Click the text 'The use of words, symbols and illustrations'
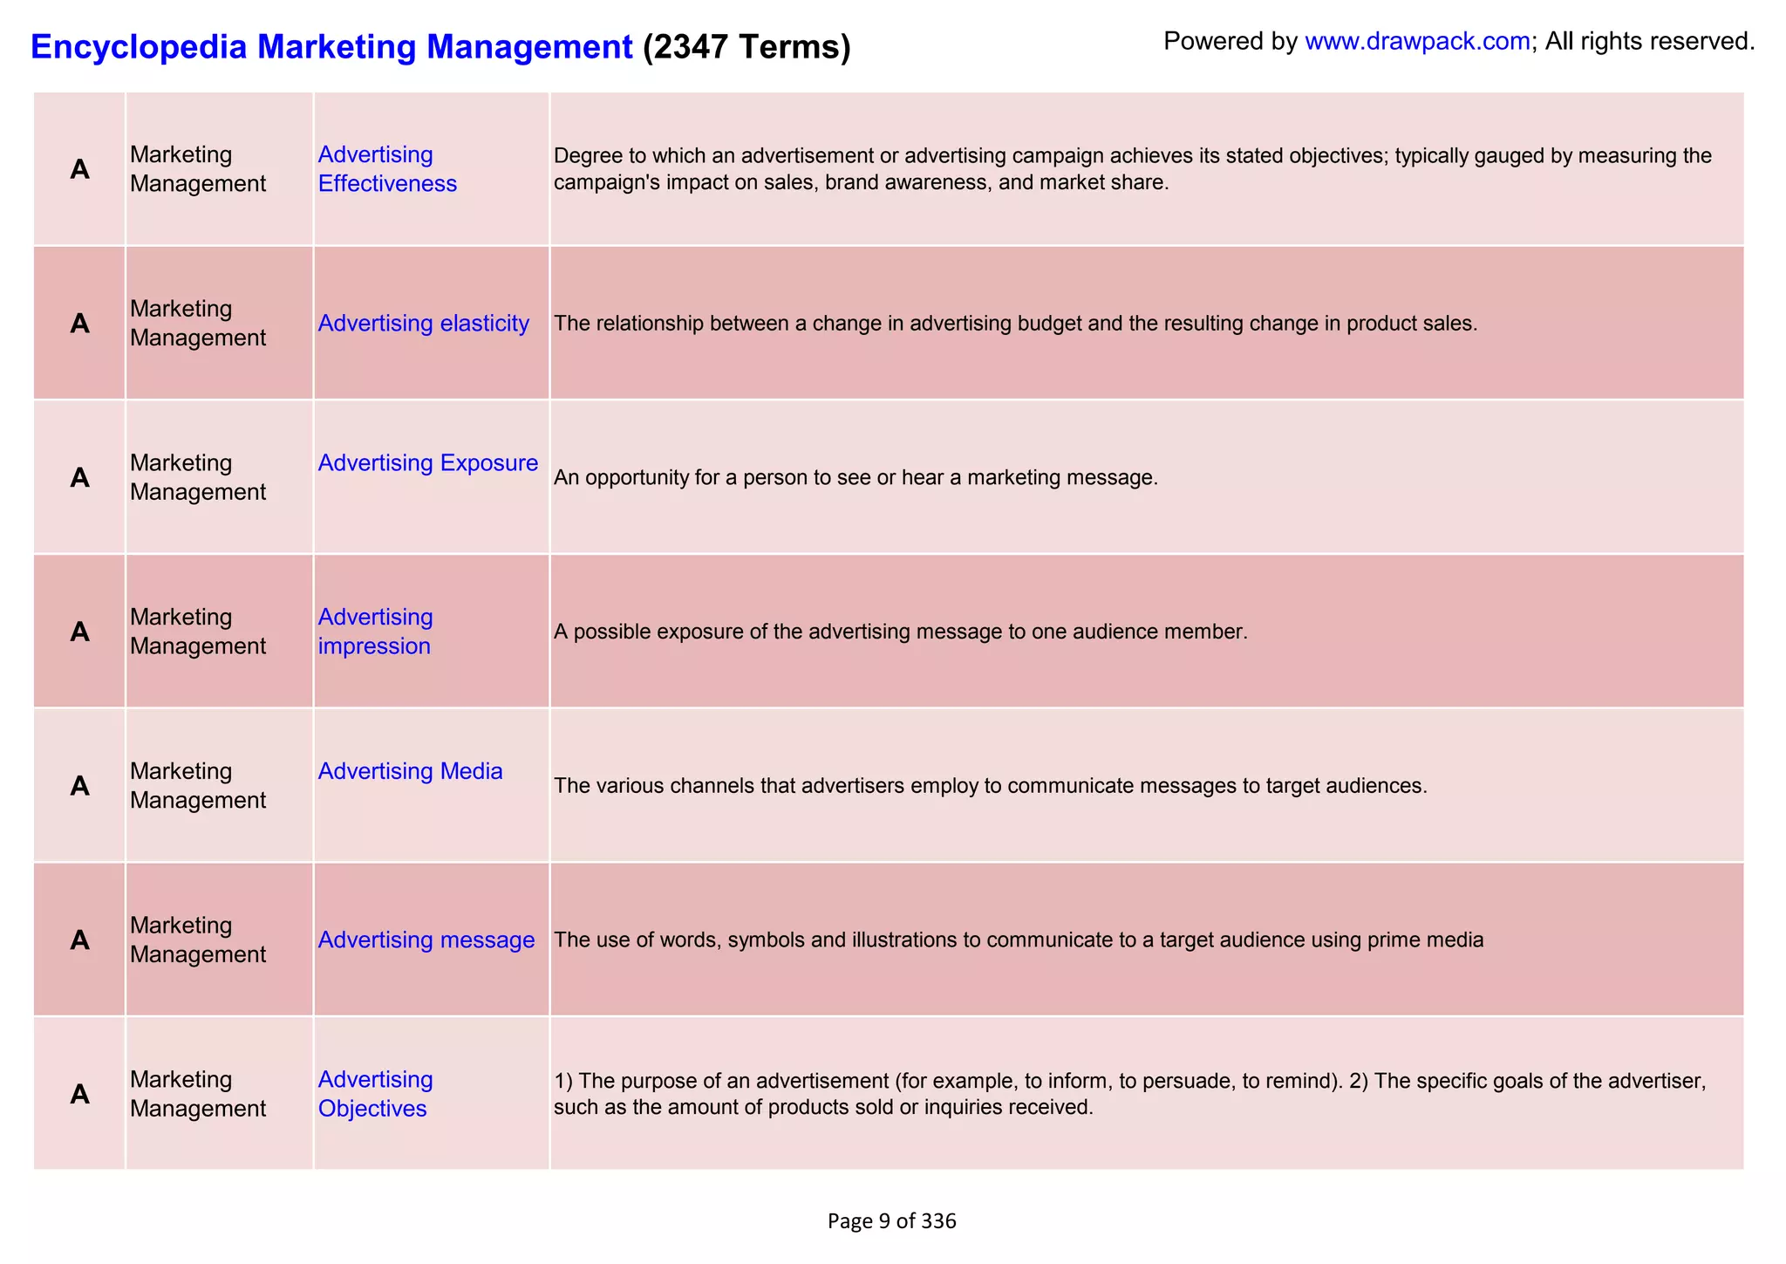Image resolution: width=1786 pixels, height=1264 pixels. point(1019,940)
